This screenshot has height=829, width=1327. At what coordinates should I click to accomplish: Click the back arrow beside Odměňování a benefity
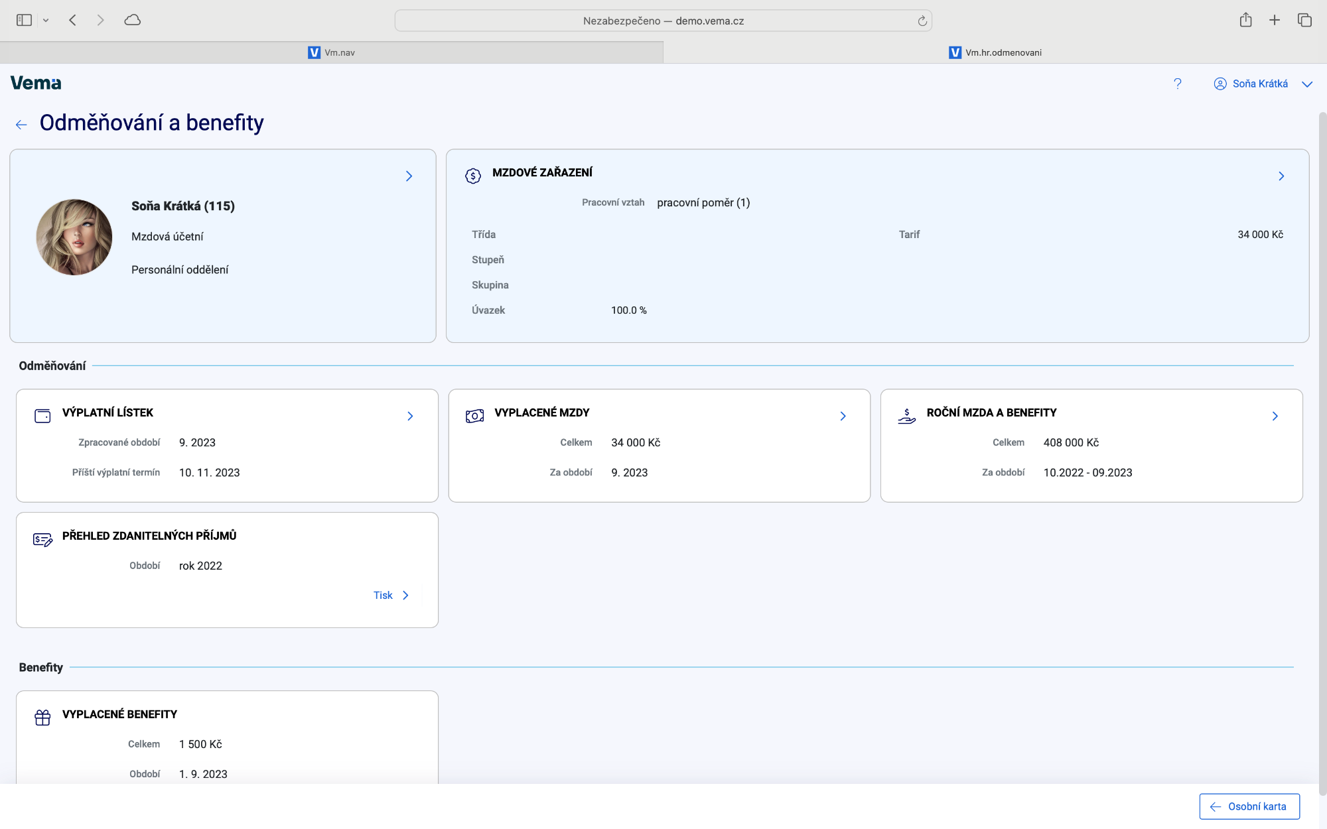[21, 124]
